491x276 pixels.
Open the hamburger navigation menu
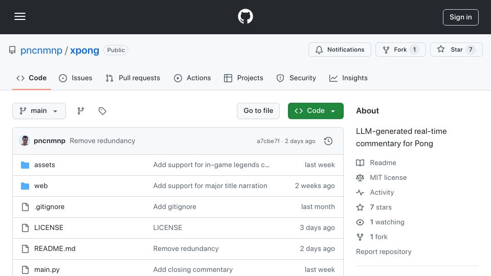(x=20, y=16)
